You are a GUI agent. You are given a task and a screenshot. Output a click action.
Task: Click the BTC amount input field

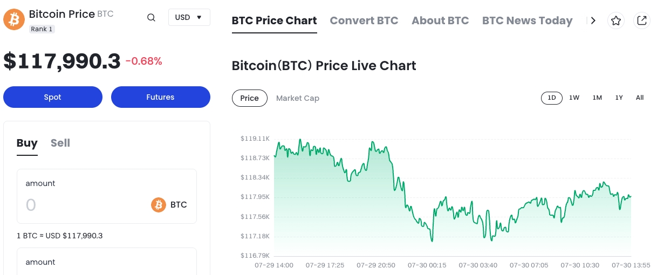81,205
